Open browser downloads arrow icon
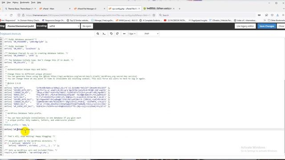The width and height of the screenshot is (285, 160). coord(277,15)
